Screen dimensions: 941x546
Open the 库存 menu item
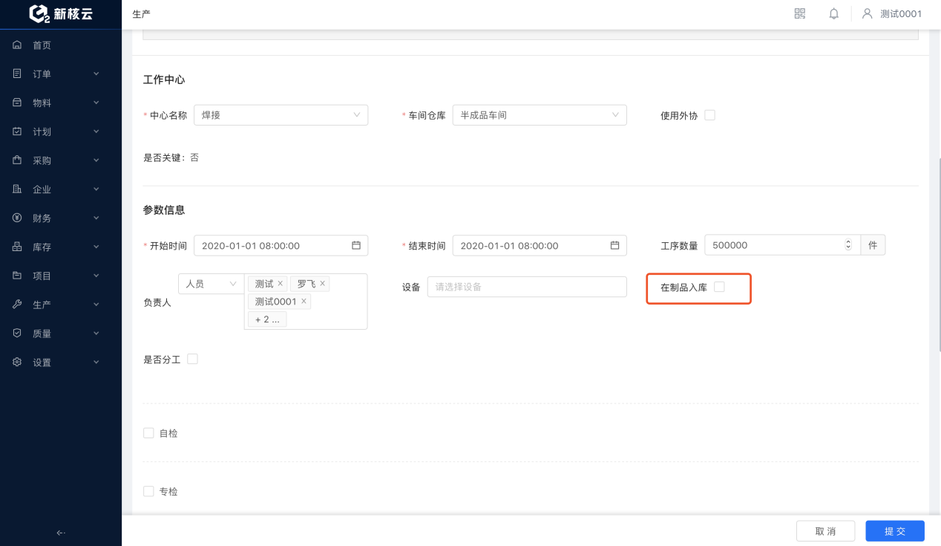pos(61,247)
